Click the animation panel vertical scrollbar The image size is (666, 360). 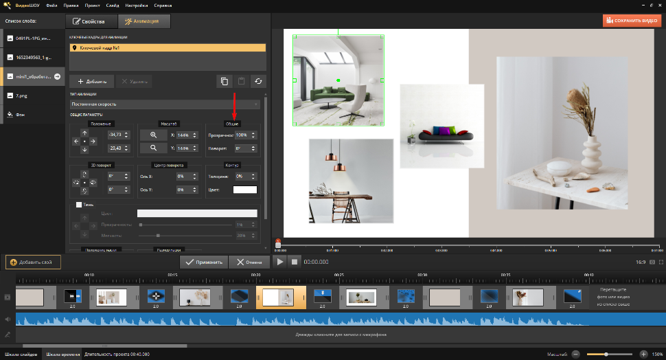tap(266, 157)
